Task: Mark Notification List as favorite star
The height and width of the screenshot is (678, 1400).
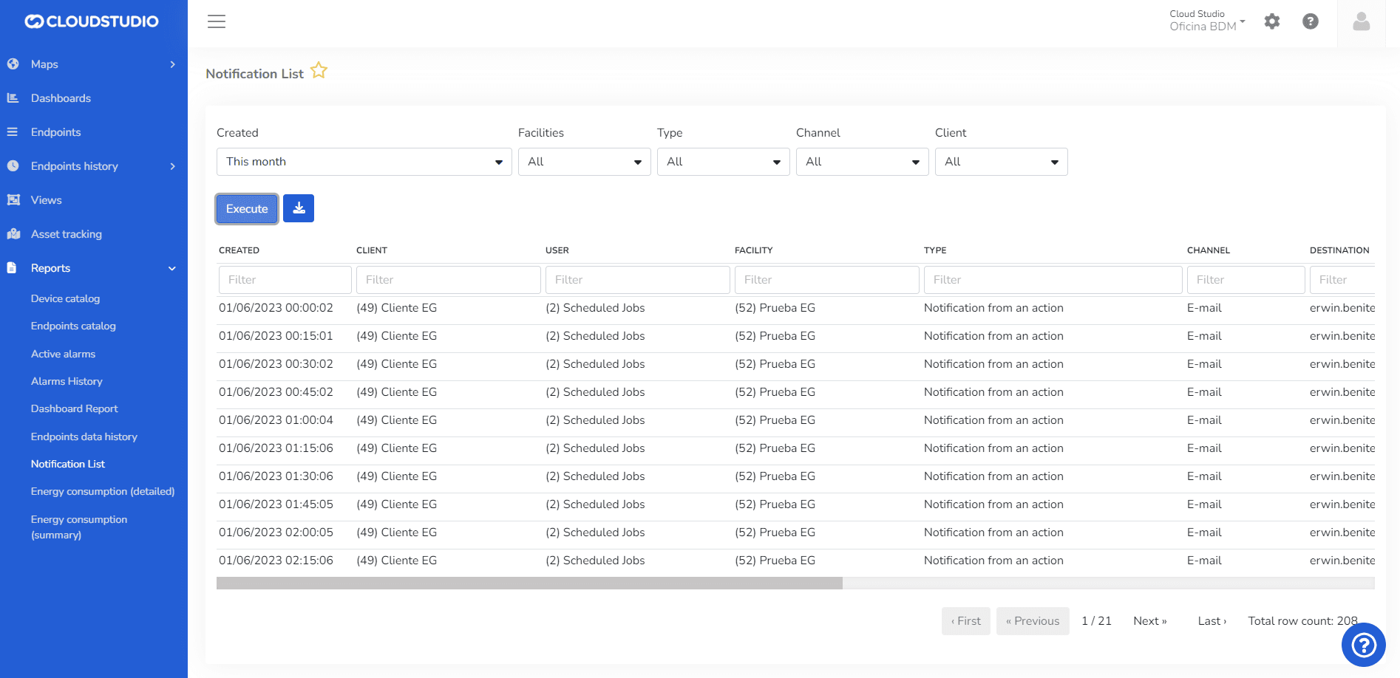Action: tap(319, 71)
